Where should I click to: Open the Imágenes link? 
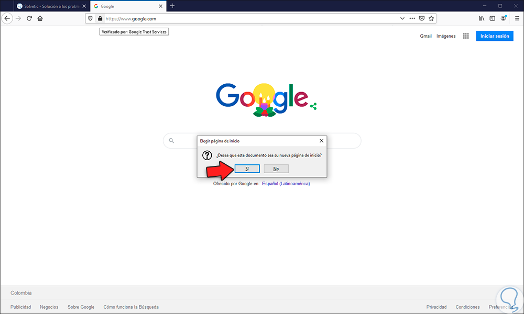[x=446, y=36]
